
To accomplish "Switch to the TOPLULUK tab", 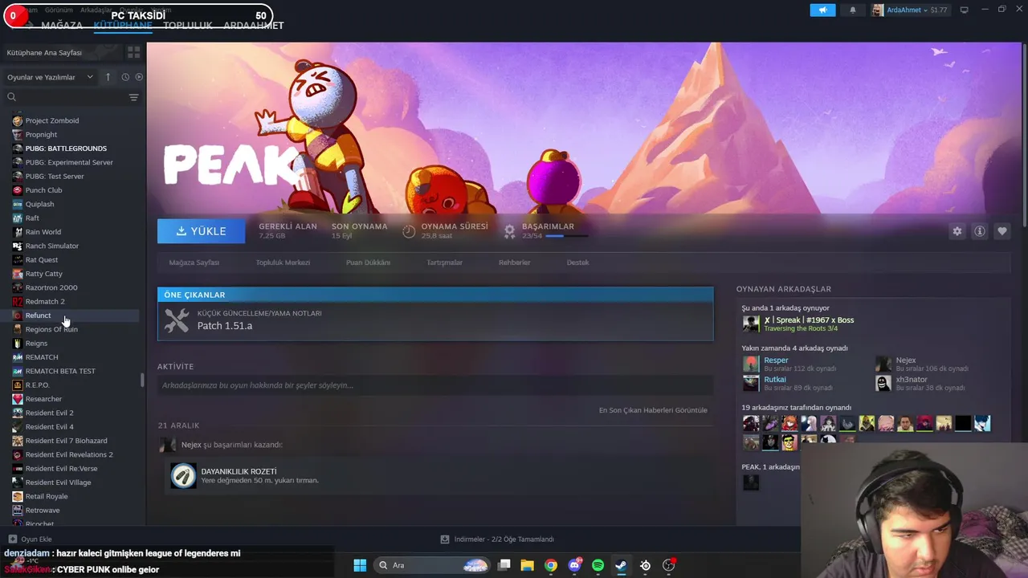I will (x=188, y=25).
